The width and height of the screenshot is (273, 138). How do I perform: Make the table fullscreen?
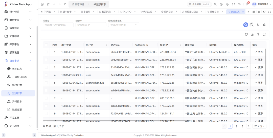point(264,34)
